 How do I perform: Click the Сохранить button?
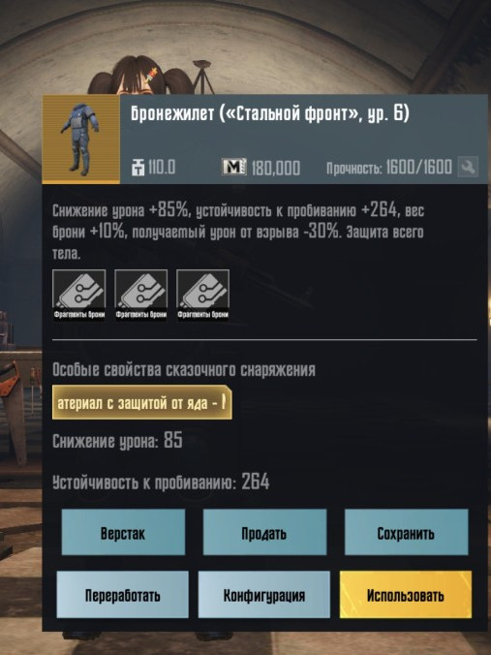pyautogui.click(x=406, y=532)
